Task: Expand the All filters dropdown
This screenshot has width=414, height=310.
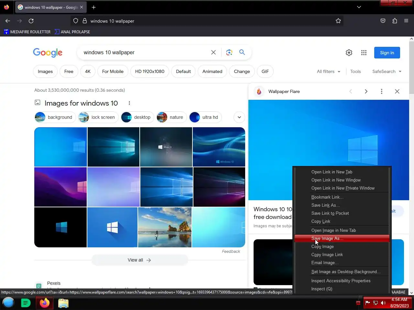Action: pyautogui.click(x=329, y=71)
